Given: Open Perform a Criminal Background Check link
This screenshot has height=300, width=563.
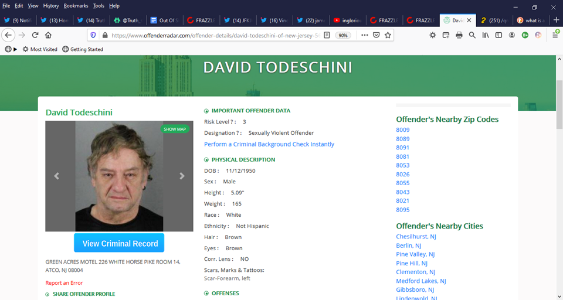Looking at the screenshot, I should coord(269,144).
